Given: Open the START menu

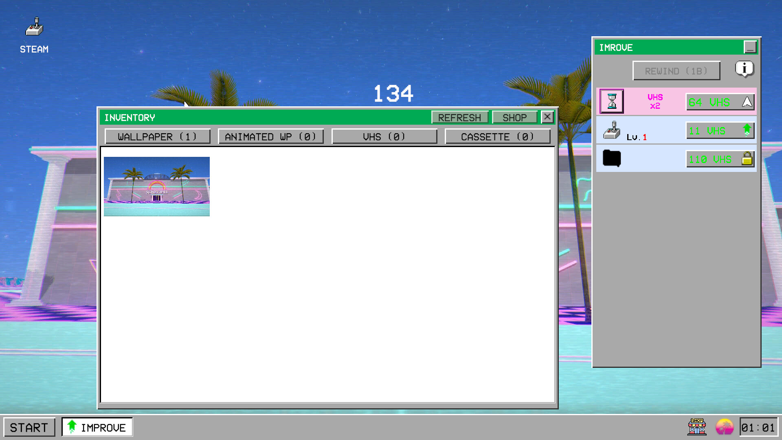Looking at the screenshot, I should pyautogui.click(x=29, y=427).
